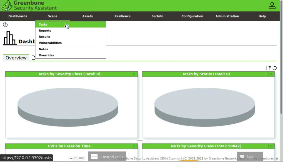
Task: Click the Greenbone dragon logo
Action: coord(7,6)
